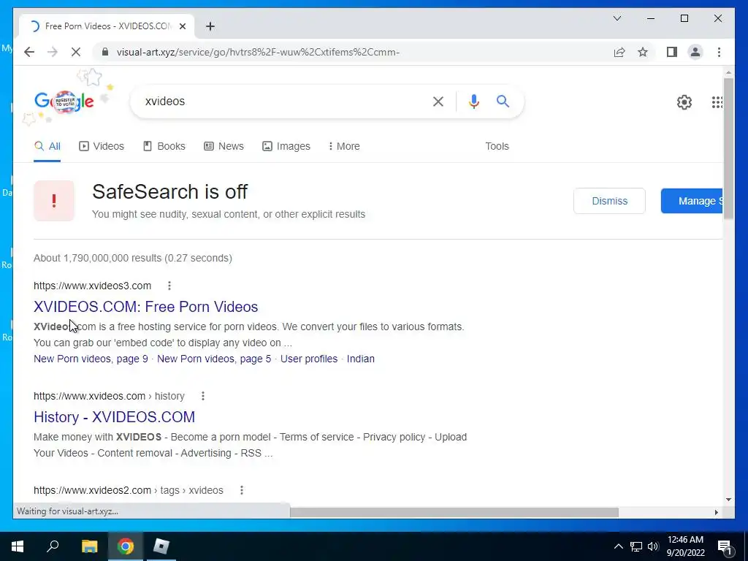The image size is (748, 561).
Task: Expand the tab search chevron in the title bar
Action: pyautogui.click(x=617, y=18)
